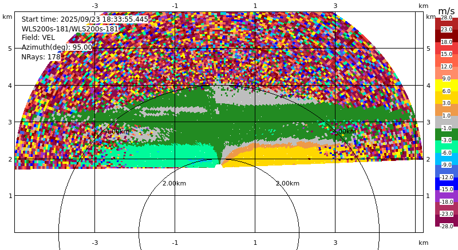Click the -9.0 color bar value
The image size is (458, 250).
pos(447,165)
